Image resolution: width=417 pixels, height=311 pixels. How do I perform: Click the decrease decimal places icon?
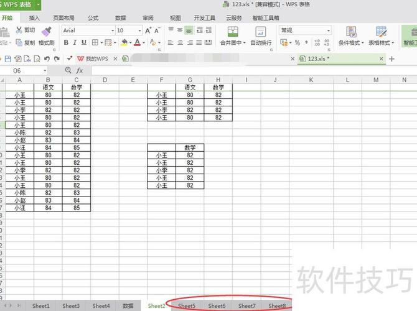[x=327, y=42]
